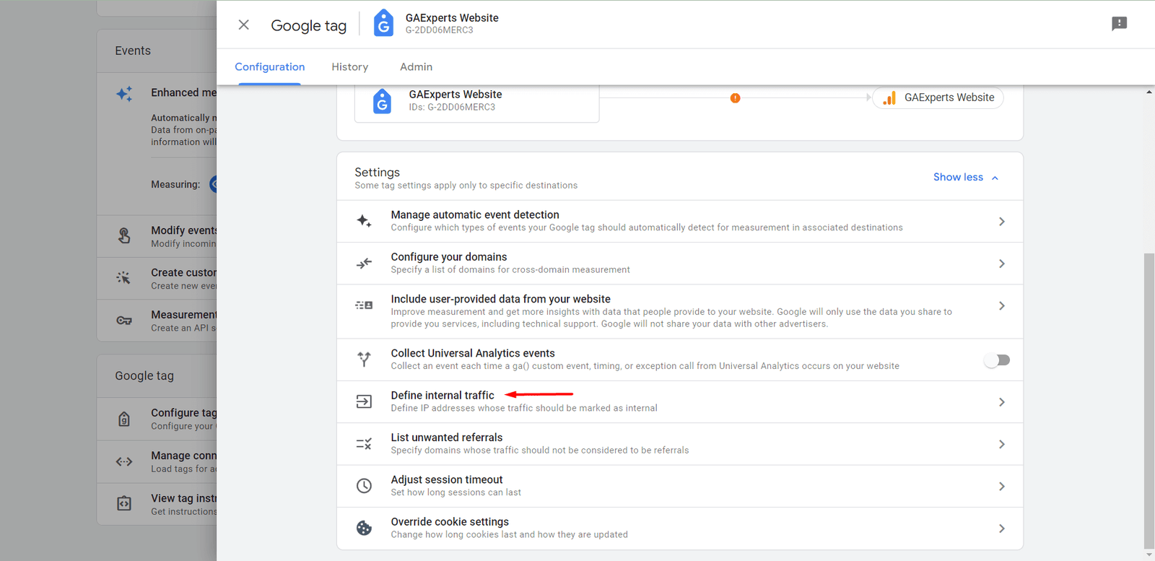Expand the List unwanted referrals chevron
The height and width of the screenshot is (561, 1155).
pos(1001,444)
